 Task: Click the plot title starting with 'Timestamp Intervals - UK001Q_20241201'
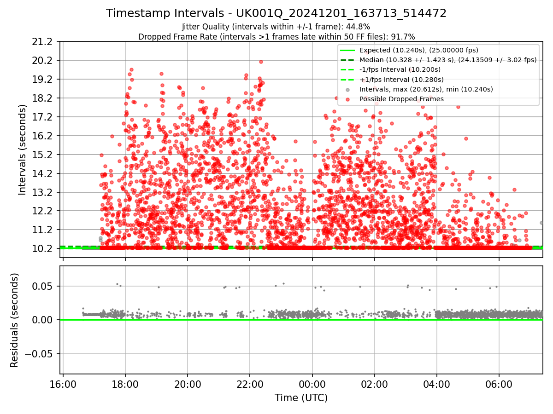(276, 13)
